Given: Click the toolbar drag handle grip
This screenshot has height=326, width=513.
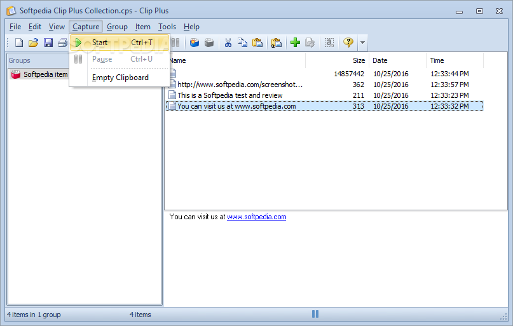Looking at the screenshot, I should pos(8,43).
